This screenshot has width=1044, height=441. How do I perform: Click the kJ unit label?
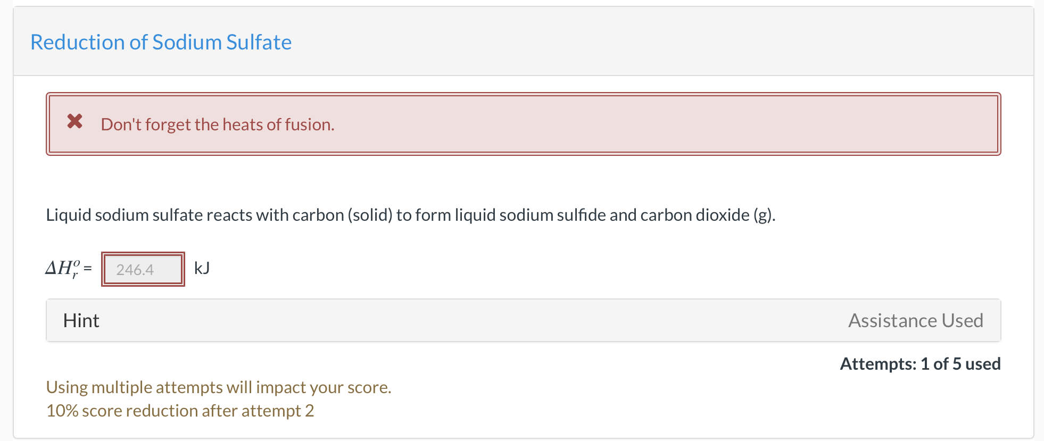click(x=202, y=269)
